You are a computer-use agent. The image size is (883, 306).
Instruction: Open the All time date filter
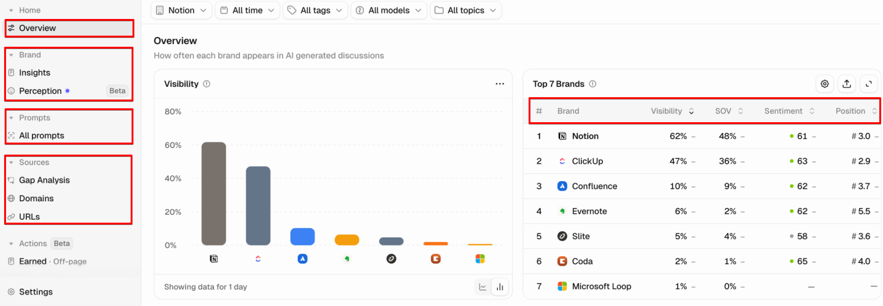tap(247, 10)
